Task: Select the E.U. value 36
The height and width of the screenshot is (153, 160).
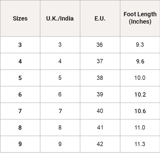Action: click(100, 45)
